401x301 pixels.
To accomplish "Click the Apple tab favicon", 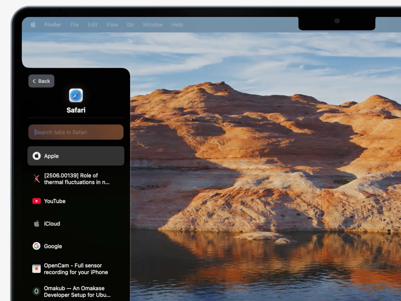I will (x=36, y=156).
